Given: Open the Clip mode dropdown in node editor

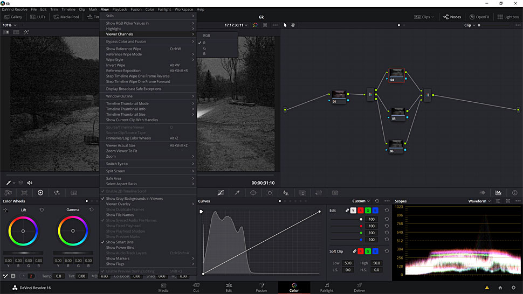Looking at the screenshot, I should coord(470,25).
